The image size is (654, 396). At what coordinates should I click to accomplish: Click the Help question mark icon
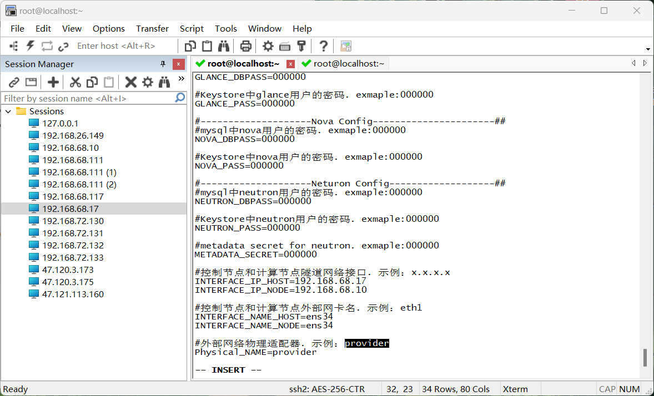323,46
